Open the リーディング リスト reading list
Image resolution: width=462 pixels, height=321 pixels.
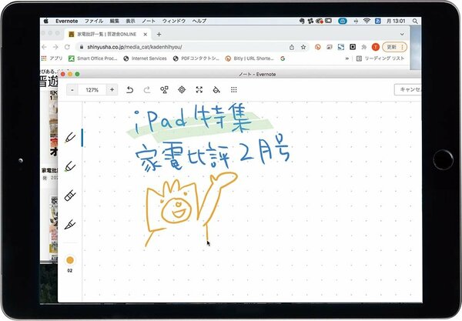pyautogui.click(x=380, y=59)
